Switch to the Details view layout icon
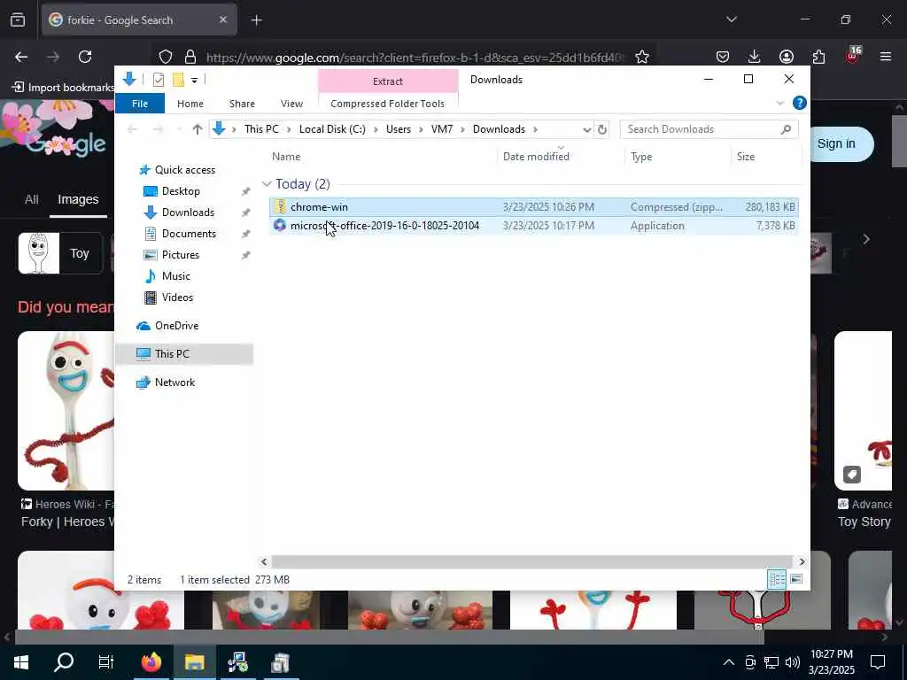The width and height of the screenshot is (907, 680). (777, 579)
